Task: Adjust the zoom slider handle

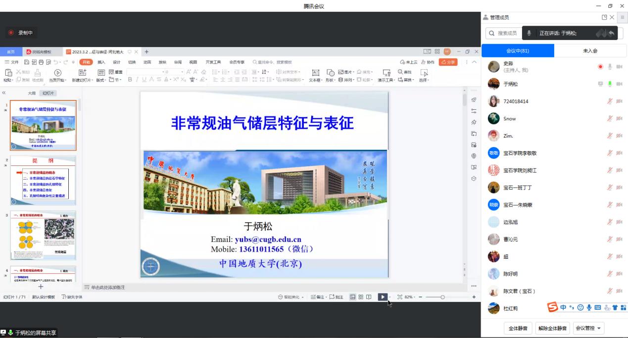Action: [x=442, y=297]
